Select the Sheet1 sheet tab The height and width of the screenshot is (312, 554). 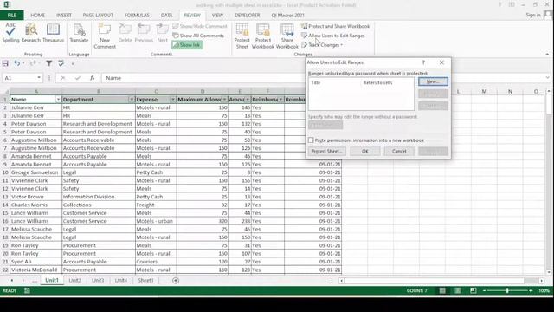coord(145,280)
